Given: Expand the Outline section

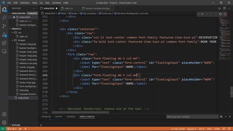Looking at the screenshot, I should (10, 125).
